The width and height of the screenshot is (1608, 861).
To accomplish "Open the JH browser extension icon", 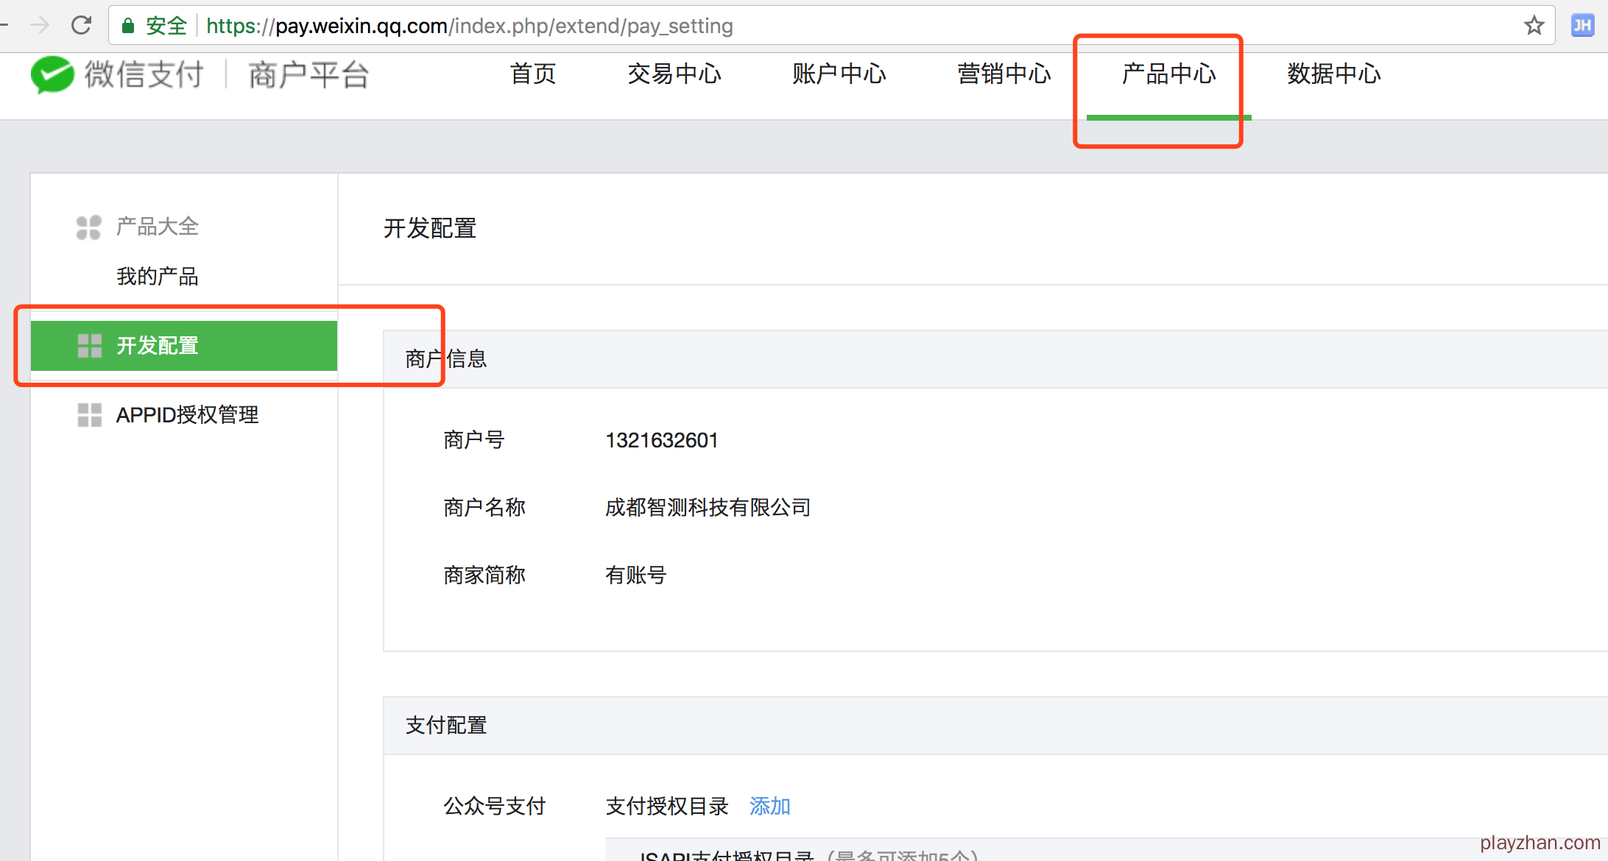I will click(1582, 26).
